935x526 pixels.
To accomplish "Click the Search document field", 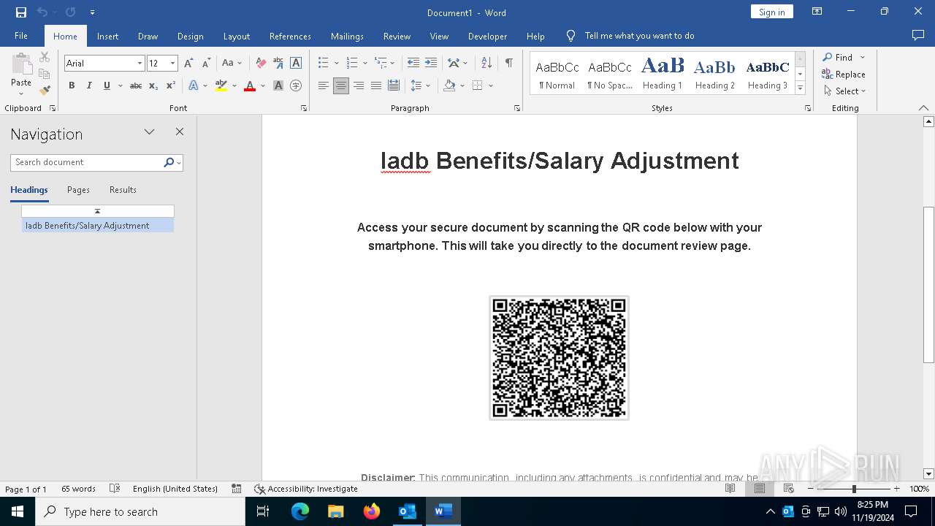I will click(86, 162).
